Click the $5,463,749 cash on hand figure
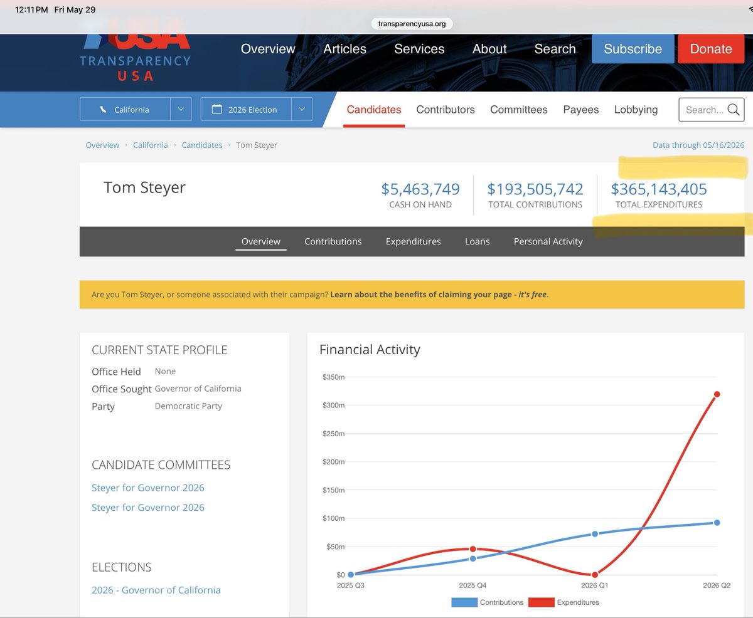This screenshot has height=618, width=753. (420, 189)
